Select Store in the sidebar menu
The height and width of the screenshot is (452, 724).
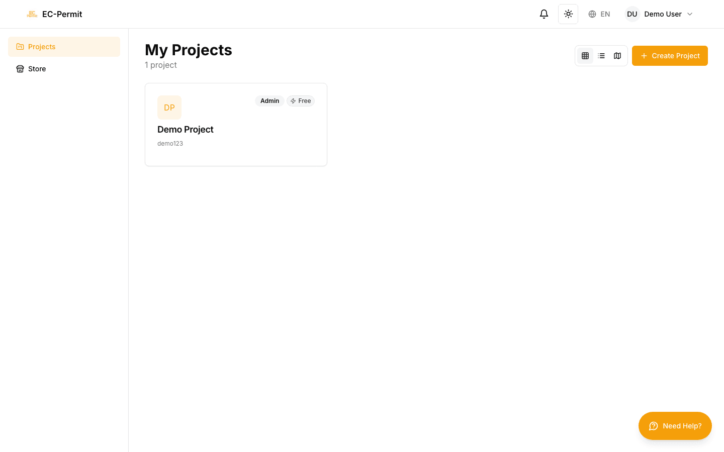(x=37, y=69)
